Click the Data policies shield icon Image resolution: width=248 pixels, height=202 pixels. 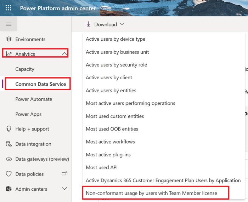click(x=9, y=174)
